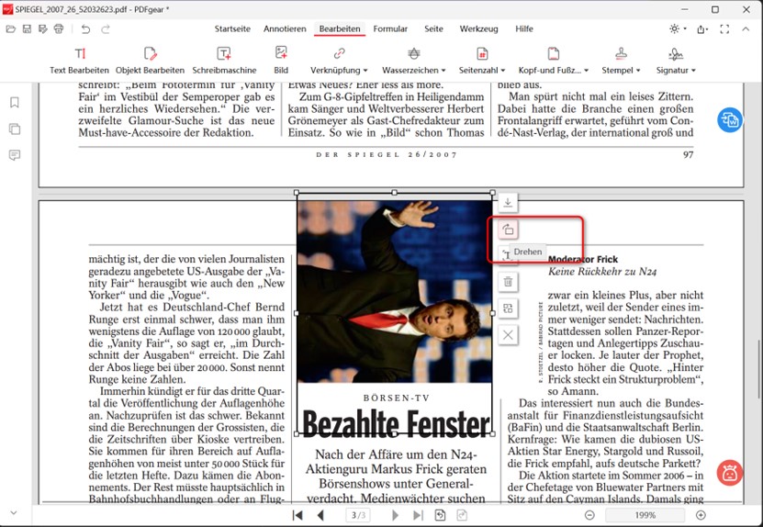Expand the Kopf-und Fußzeile dropdown
Viewport: 763px width, 527px height.
554,61
